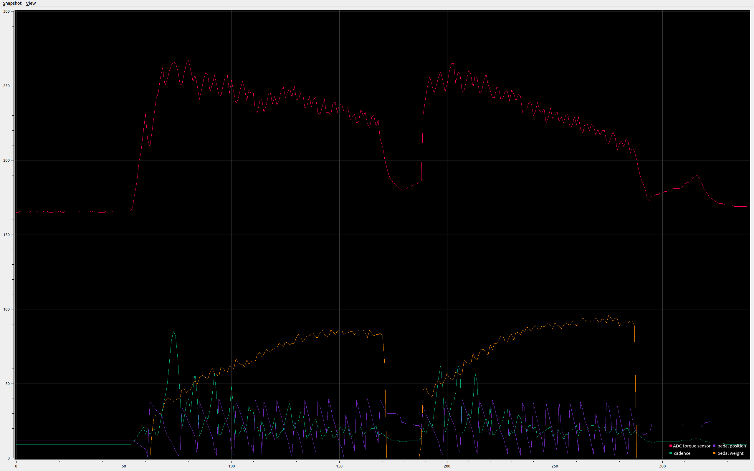The height and width of the screenshot is (471, 754).
Task: Click the green cadence color swatch
Action: pyautogui.click(x=670, y=453)
